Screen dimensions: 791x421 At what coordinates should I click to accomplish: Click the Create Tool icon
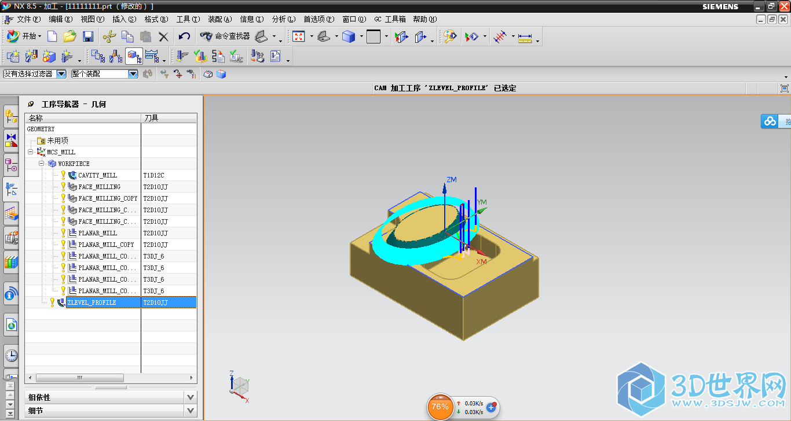[31, 56]
